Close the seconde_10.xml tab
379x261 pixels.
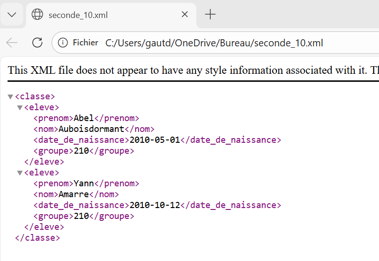pyautogui.click(x=185, y=15)
